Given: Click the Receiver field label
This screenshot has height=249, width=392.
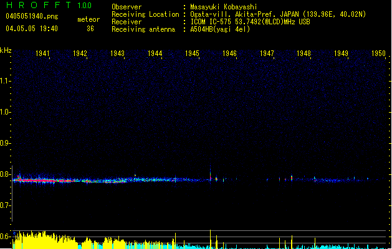Looking at the screenshot, I should (x=127, y=22).
